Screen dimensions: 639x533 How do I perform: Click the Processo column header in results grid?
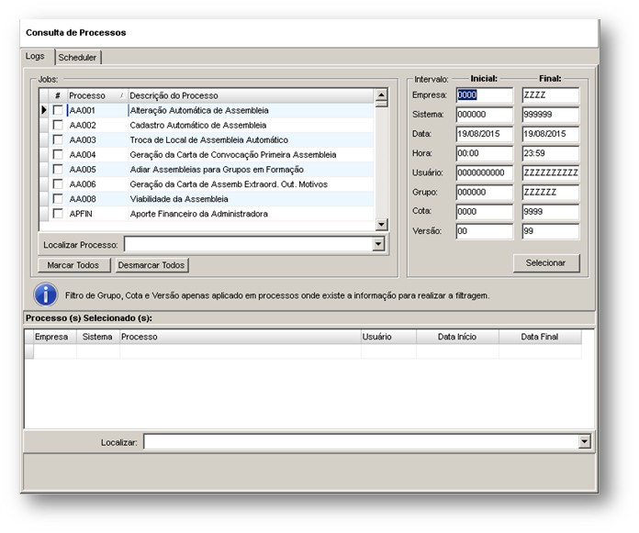[x=241, y=337]
